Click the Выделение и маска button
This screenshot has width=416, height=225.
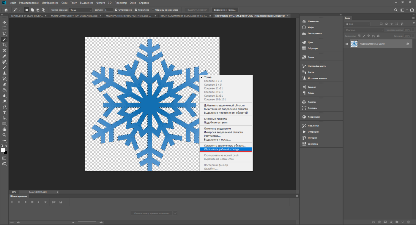[225, 10]
